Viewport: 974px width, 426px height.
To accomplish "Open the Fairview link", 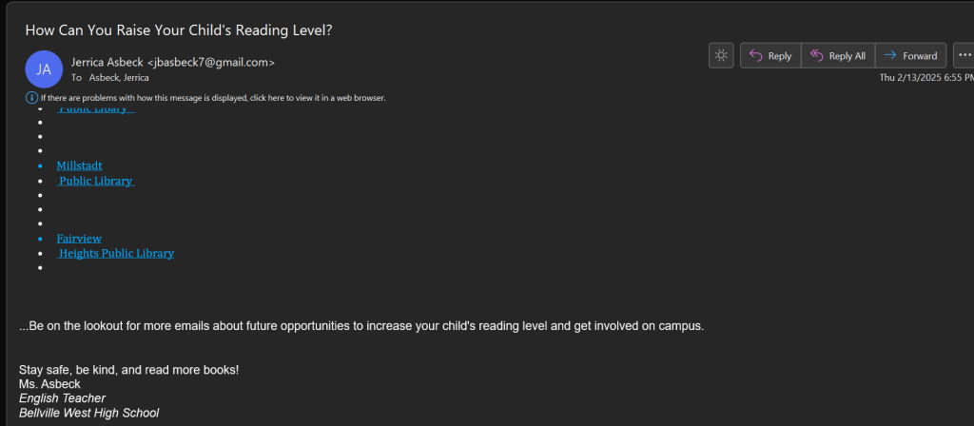I will click(79, 239).
